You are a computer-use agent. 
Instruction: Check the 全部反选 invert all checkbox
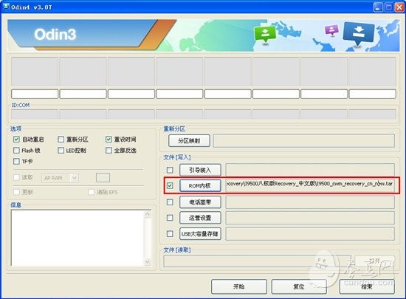point(109,150)
